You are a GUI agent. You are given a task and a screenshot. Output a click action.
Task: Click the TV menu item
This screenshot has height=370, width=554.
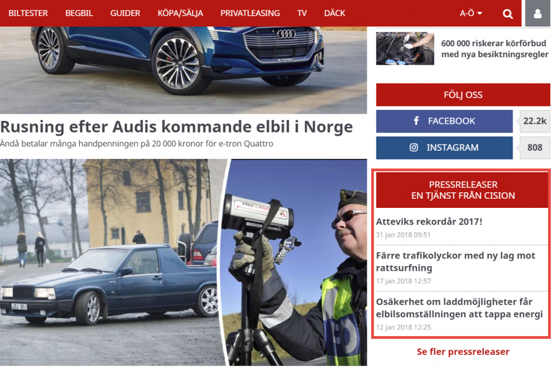[302, 13]
